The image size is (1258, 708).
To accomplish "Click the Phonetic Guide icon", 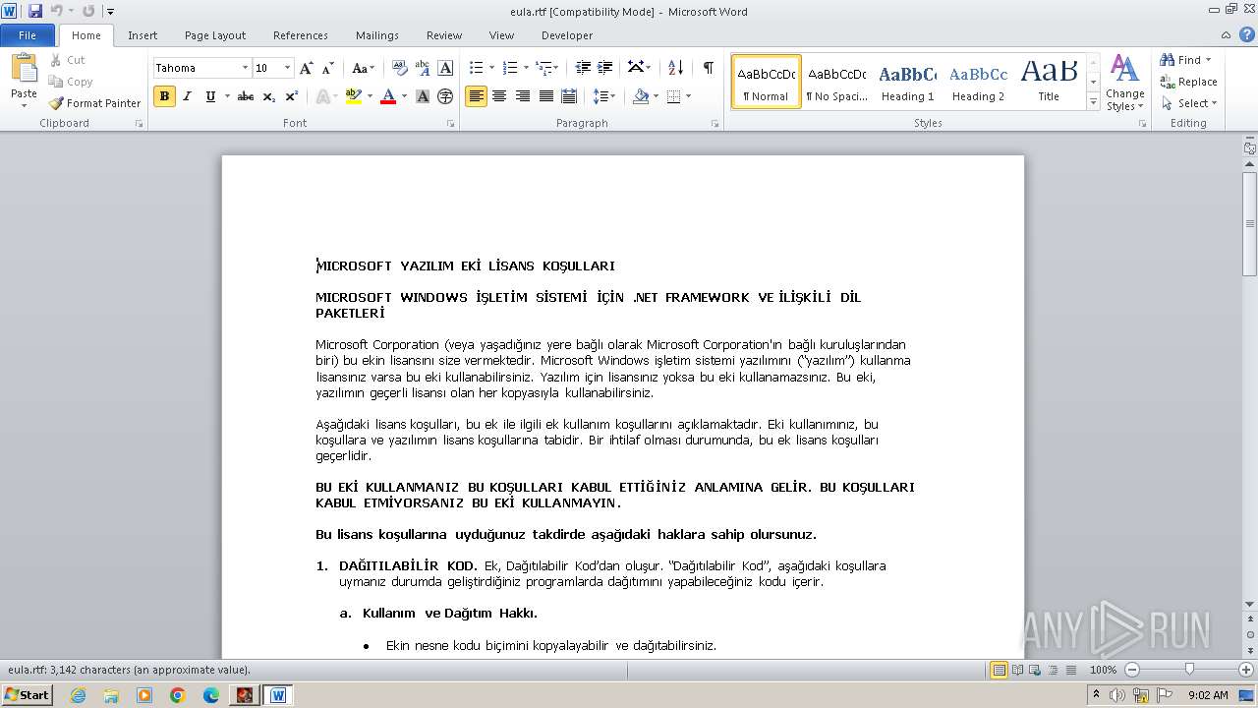I will click(x=423, y=68).
